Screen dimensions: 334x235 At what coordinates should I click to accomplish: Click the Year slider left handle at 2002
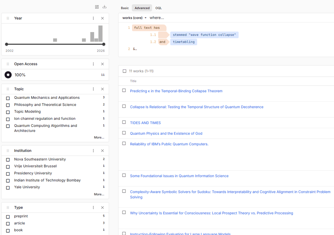click(7, 44)
